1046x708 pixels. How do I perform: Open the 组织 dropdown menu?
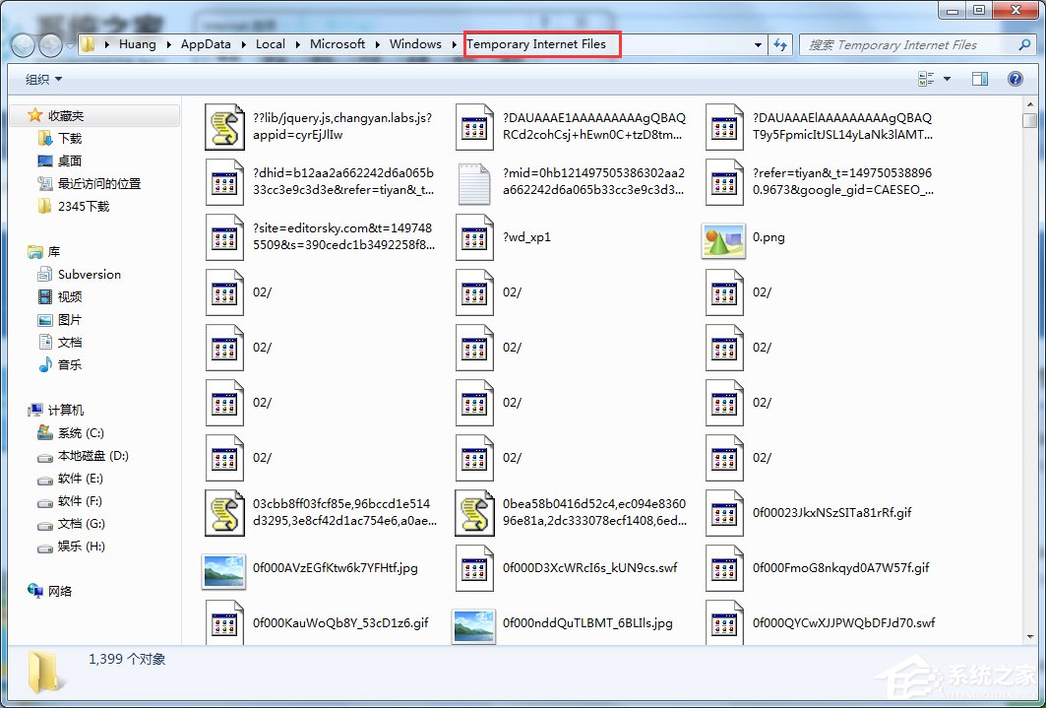(x=41, y=79)
